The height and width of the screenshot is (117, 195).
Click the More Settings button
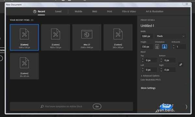148,88
